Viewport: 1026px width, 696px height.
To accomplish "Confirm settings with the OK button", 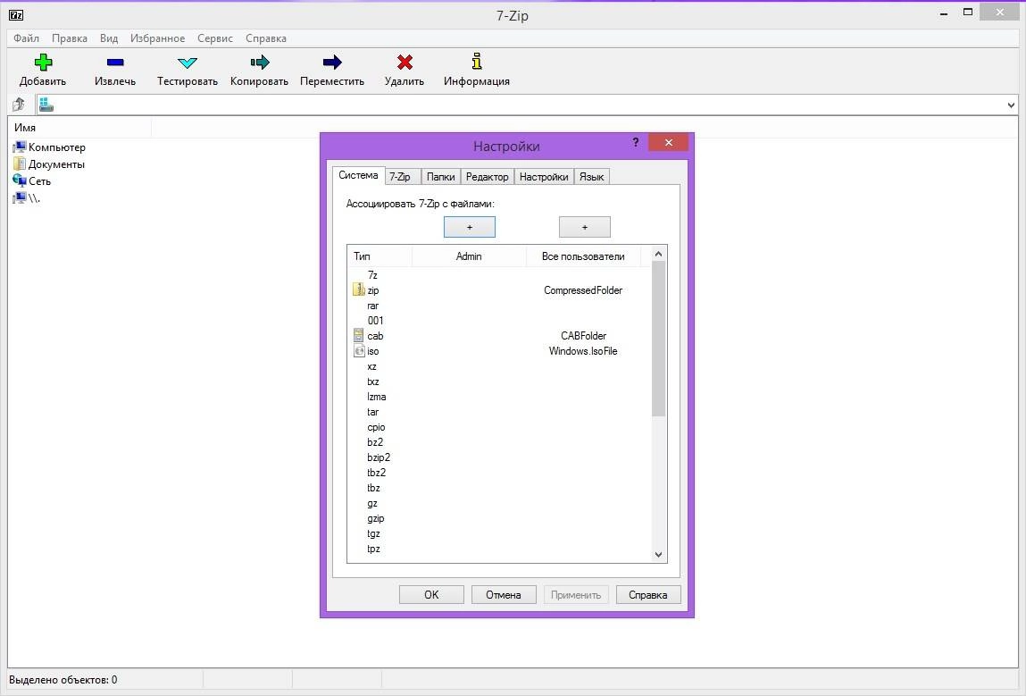I will [x=431, y=594].
